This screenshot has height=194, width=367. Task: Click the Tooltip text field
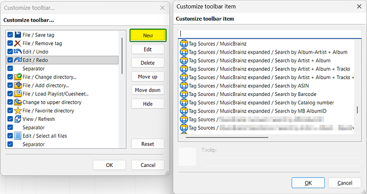(x=281, y=162)
